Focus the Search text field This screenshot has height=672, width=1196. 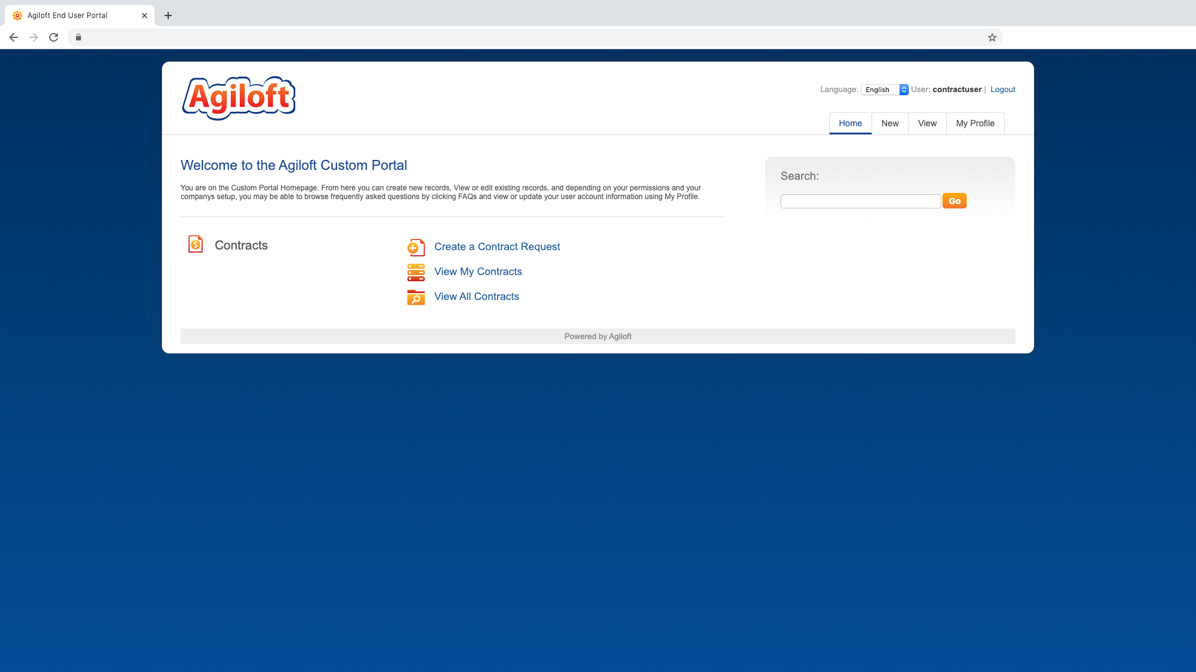point(860,201)
